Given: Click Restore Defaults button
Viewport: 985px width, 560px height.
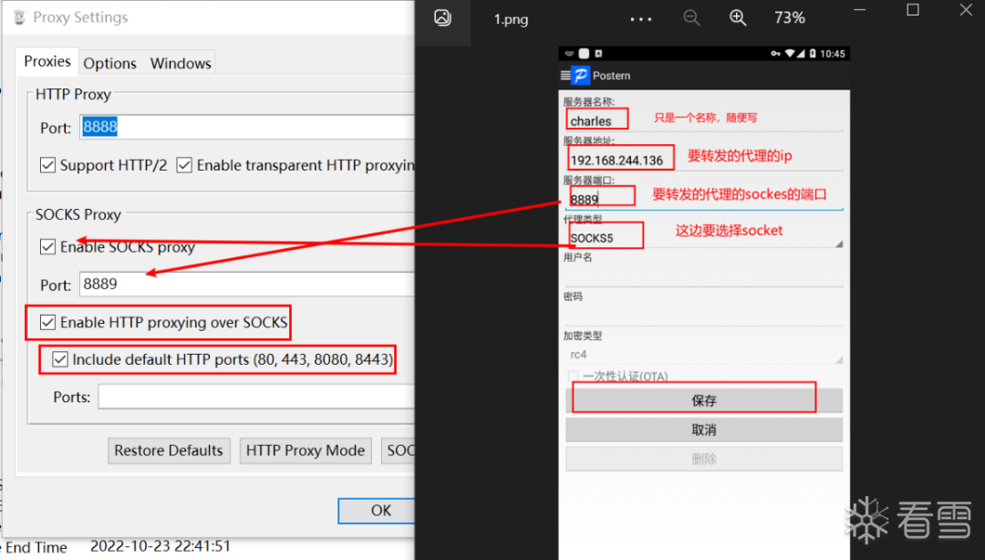Looking at the screenshot, I should 169,451.
